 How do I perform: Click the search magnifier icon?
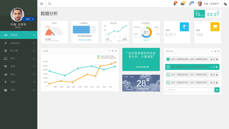point(49,4)
